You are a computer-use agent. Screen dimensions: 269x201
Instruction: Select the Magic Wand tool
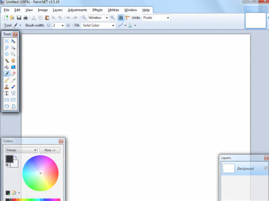click(x=7, y=60)
